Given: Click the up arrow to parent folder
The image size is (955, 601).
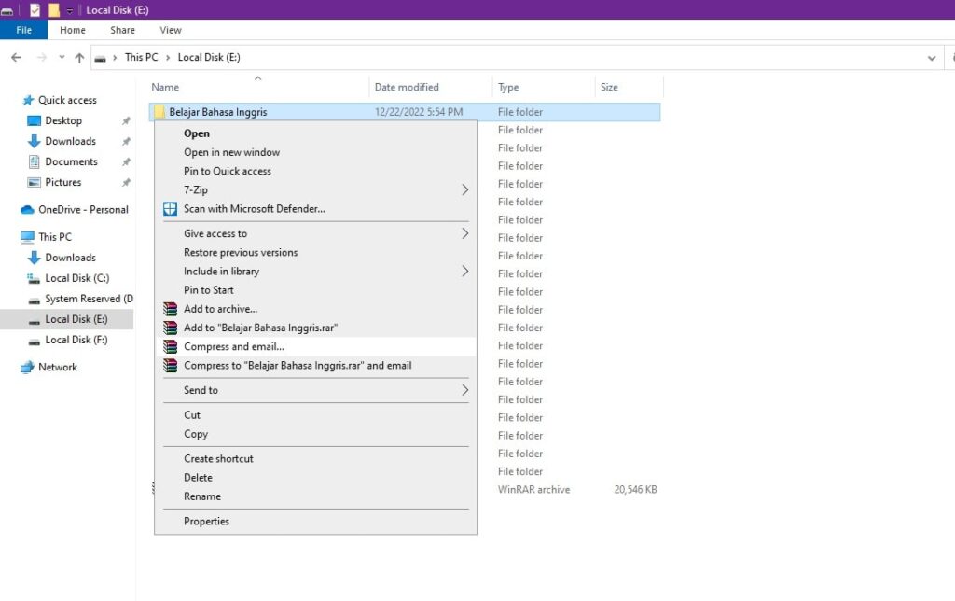Looking at the screenshot, I should pyautogui.click(x=79, y=57).
